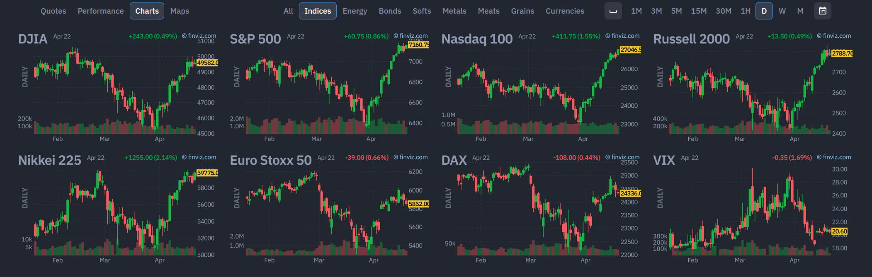The image size is (872, 277).
Task: Open the Performance tab
Action: point(101,11)
